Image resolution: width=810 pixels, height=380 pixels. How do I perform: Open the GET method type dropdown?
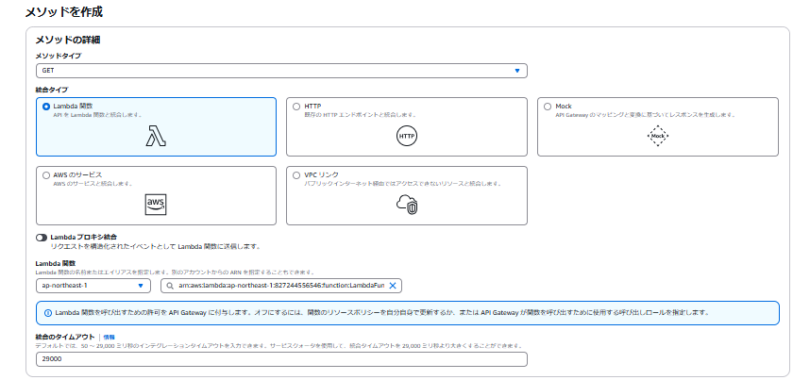(281, 71)
